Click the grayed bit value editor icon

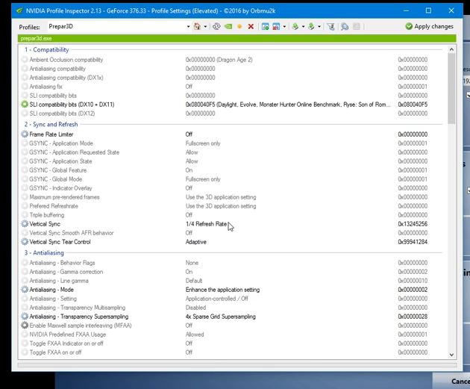click(x=356, y=26)
